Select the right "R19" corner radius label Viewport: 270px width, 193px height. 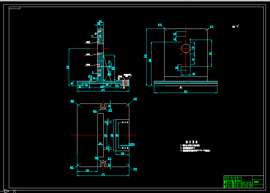click(212, 27)
